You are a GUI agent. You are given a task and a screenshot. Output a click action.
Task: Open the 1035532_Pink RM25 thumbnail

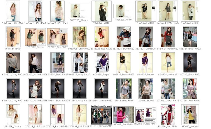[x=13, y=11]
